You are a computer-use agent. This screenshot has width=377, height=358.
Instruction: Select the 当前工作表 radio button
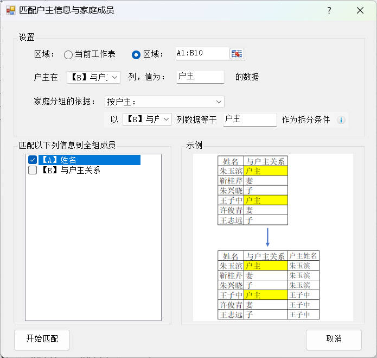coord(68,54)
